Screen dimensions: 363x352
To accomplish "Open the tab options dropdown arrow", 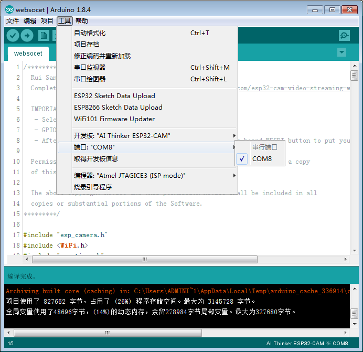I will click(341, 52).
